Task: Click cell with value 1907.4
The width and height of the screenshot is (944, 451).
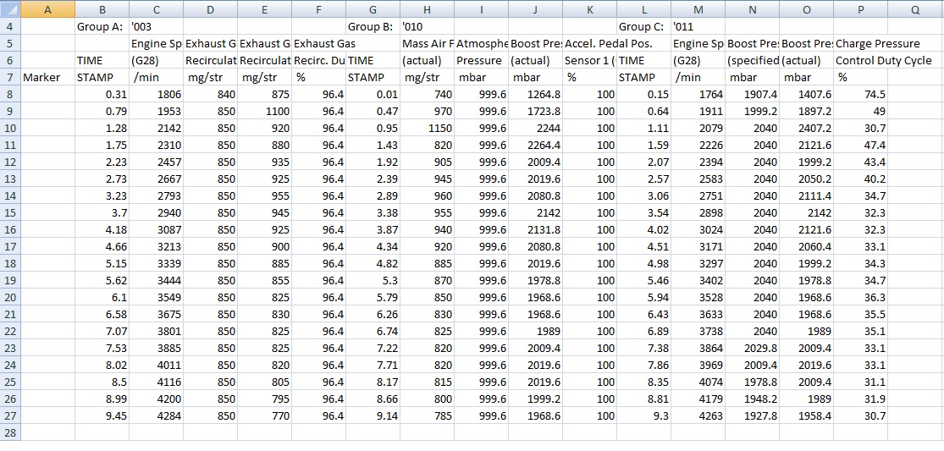Action: pos(752,94)
